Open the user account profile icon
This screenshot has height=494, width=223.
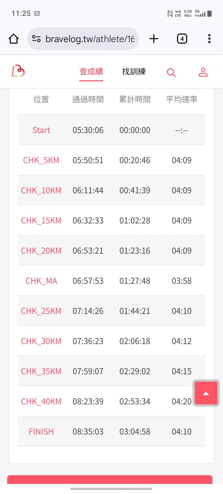pos(203,72)
